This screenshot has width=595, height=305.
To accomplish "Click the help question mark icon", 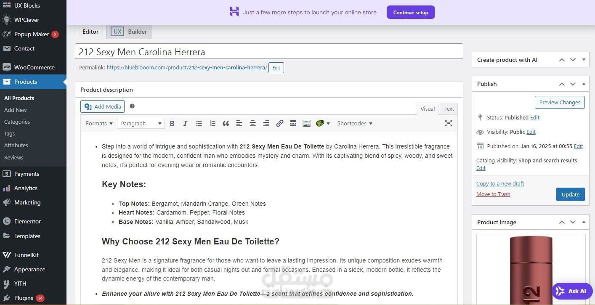I will coord(132,106).
